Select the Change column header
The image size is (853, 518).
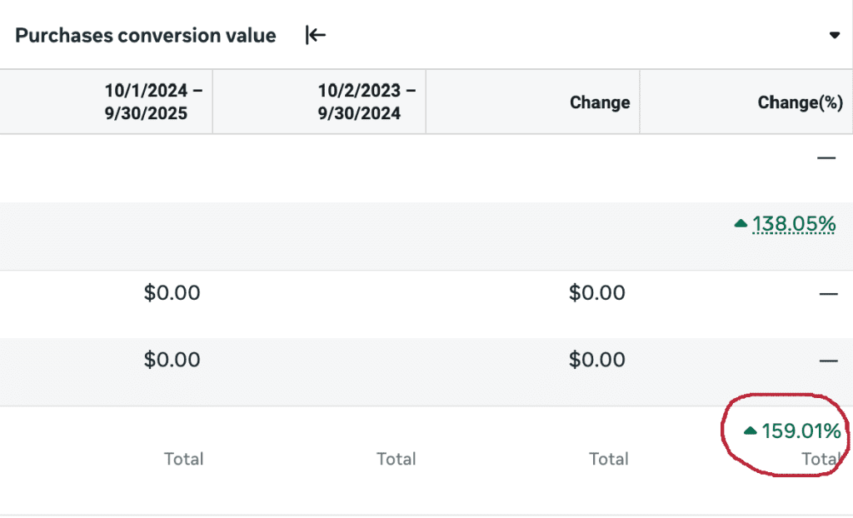pos(600,102)
